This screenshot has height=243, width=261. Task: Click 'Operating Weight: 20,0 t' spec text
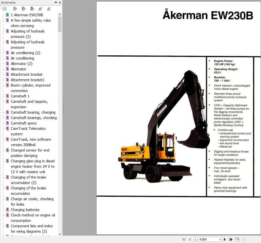click(x=226, y=71)
